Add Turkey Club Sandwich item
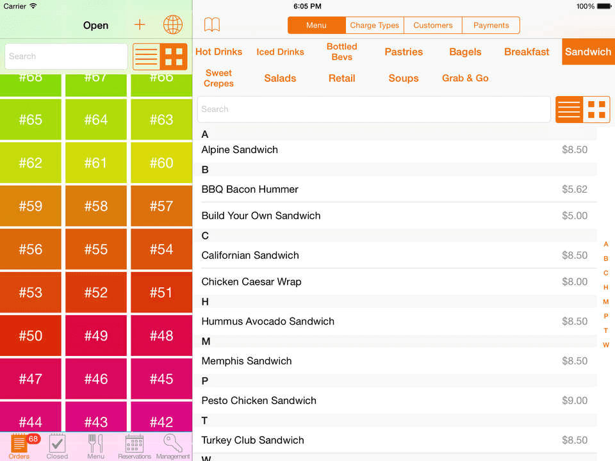The image size is (615, 461). tap(395, 441)
